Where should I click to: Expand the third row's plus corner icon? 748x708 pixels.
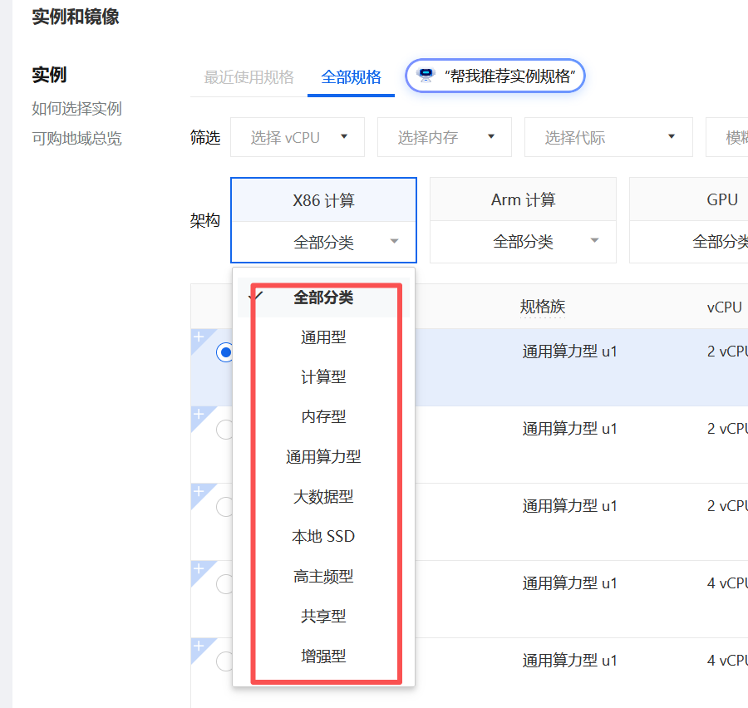tap(199, 491)
